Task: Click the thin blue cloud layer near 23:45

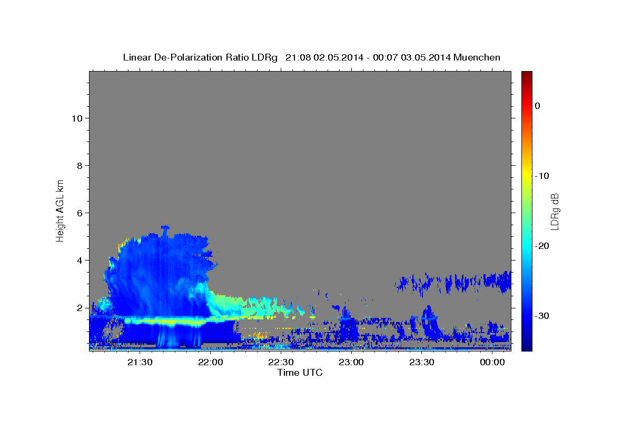Action: coord(453,283)
